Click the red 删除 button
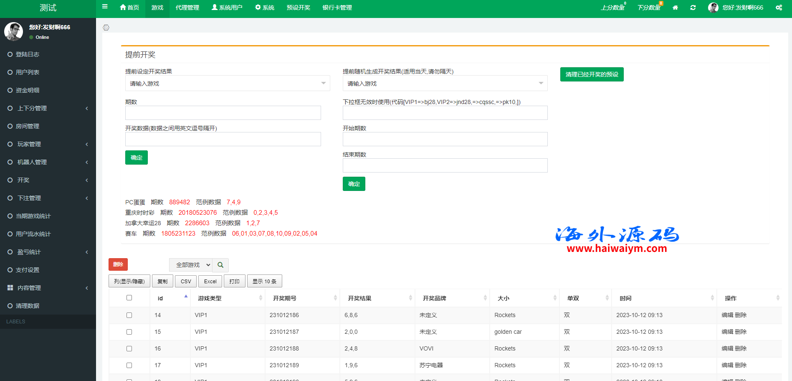The height and width of the screenshot is (381, 792). pos(118,264)
